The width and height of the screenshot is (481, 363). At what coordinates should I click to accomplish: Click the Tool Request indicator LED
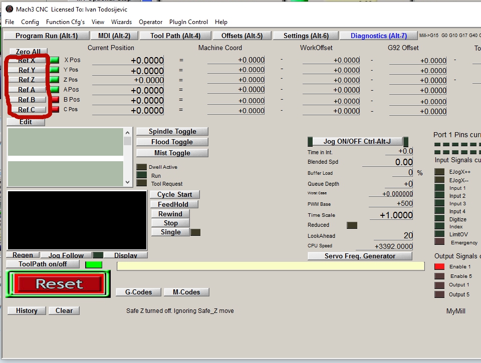click(141, 183)
